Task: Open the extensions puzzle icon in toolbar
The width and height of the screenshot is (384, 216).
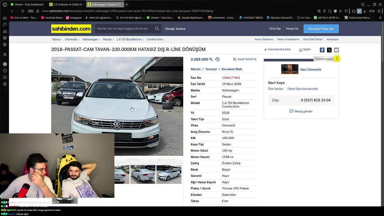Action: click(x=354, y=11)
